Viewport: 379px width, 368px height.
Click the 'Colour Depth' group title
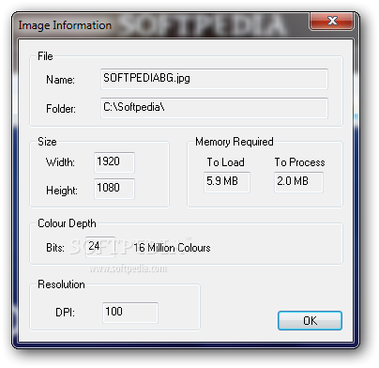click(x=67, y=223)
